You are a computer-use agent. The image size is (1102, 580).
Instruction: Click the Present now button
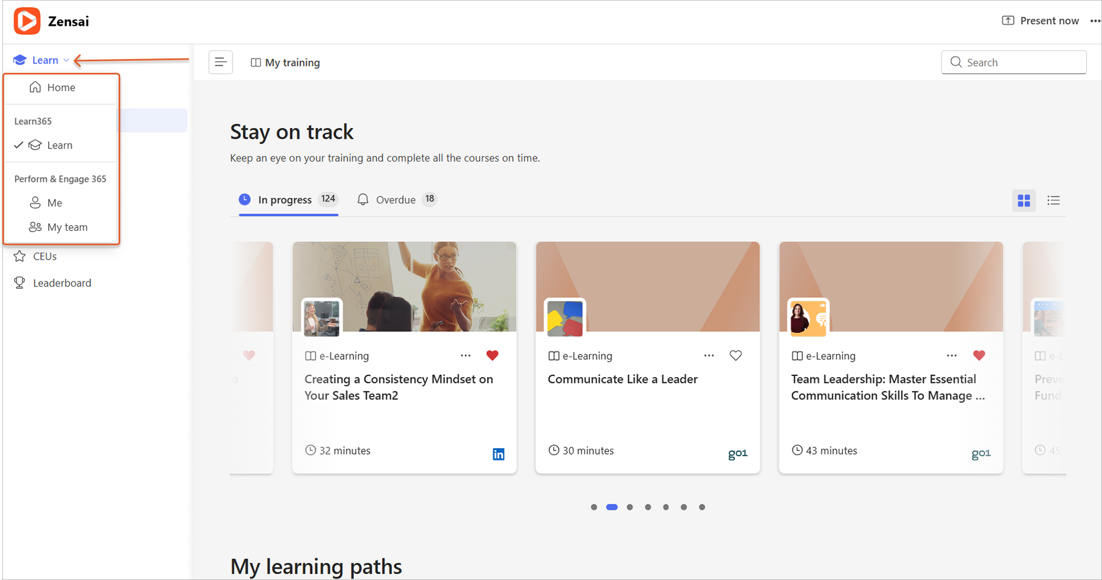(1040, 21)
